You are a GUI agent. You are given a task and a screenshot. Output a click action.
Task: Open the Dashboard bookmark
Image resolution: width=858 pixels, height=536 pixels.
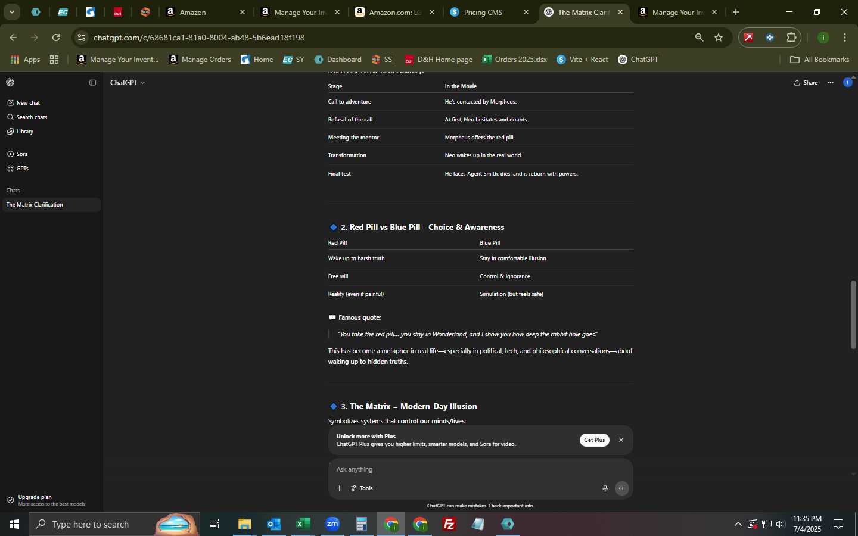338,60
